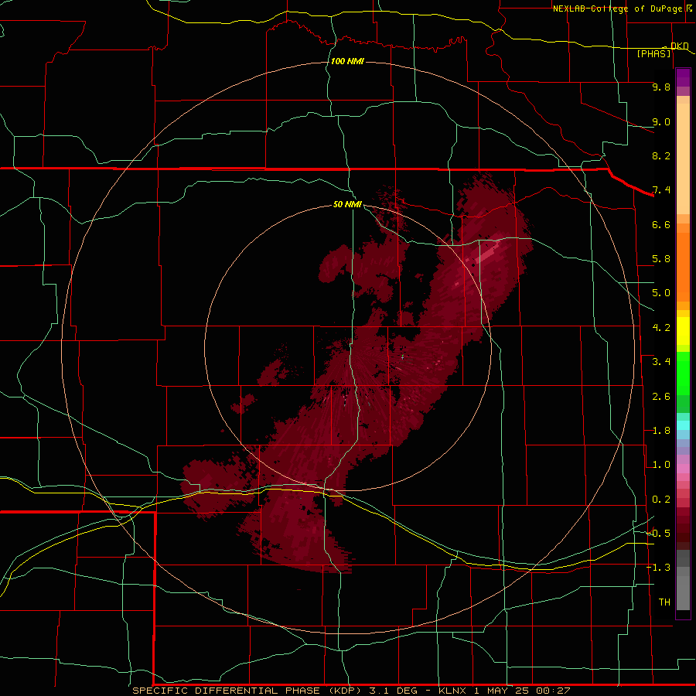Click the bright green segment of the color bar
This screenshot has width=696, height=696.
[x=683, y=373]
